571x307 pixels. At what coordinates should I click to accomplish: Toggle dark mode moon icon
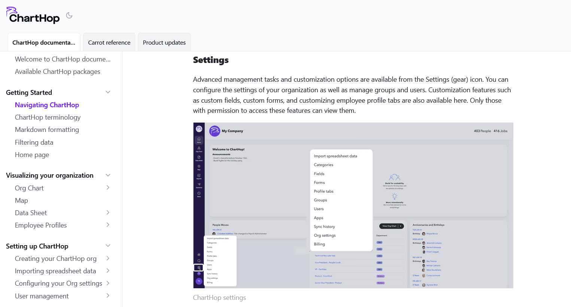click(x=69, y=15)
